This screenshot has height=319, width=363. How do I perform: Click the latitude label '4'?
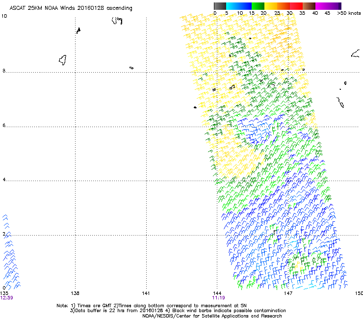tap(4, 180)
